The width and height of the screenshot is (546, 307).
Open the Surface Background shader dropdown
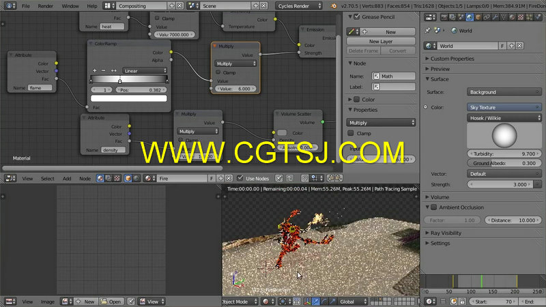[504, 92]
